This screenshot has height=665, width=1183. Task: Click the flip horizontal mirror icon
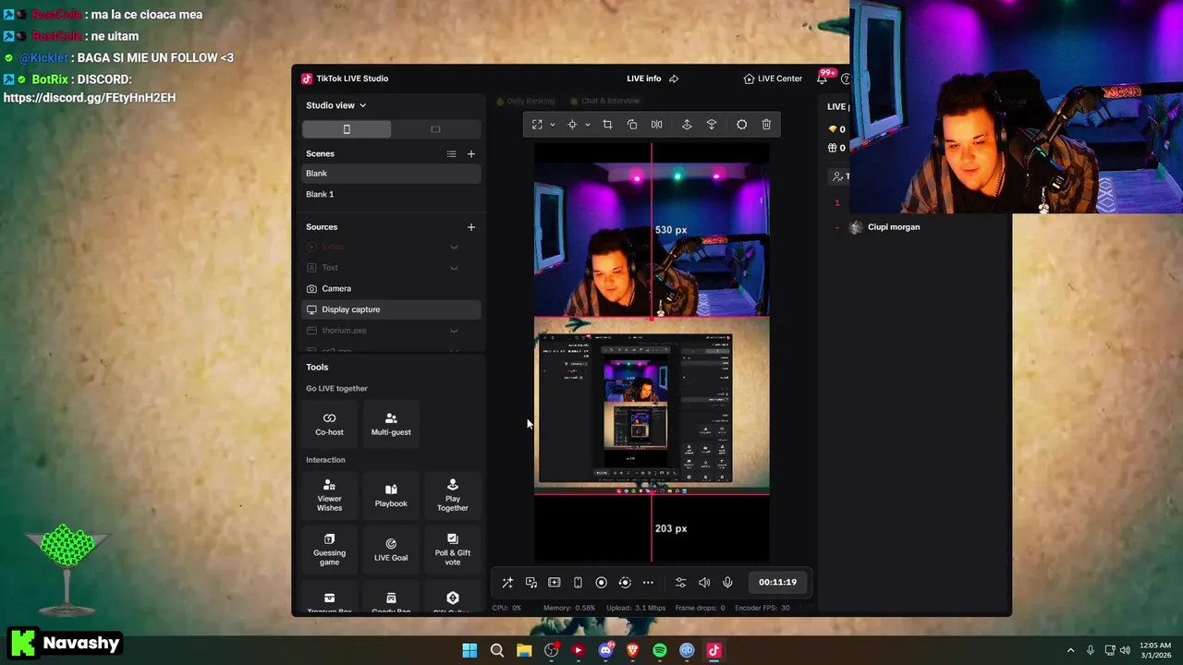(x=656, y=125)
